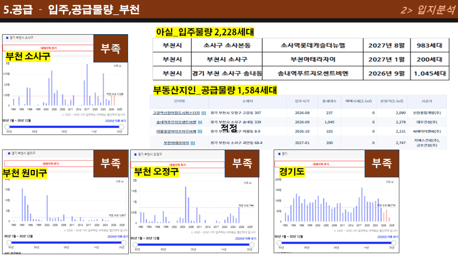Click right slider handle on 경기도 timeline
This screenshot has width=458, height=257.
click(393, 243)
